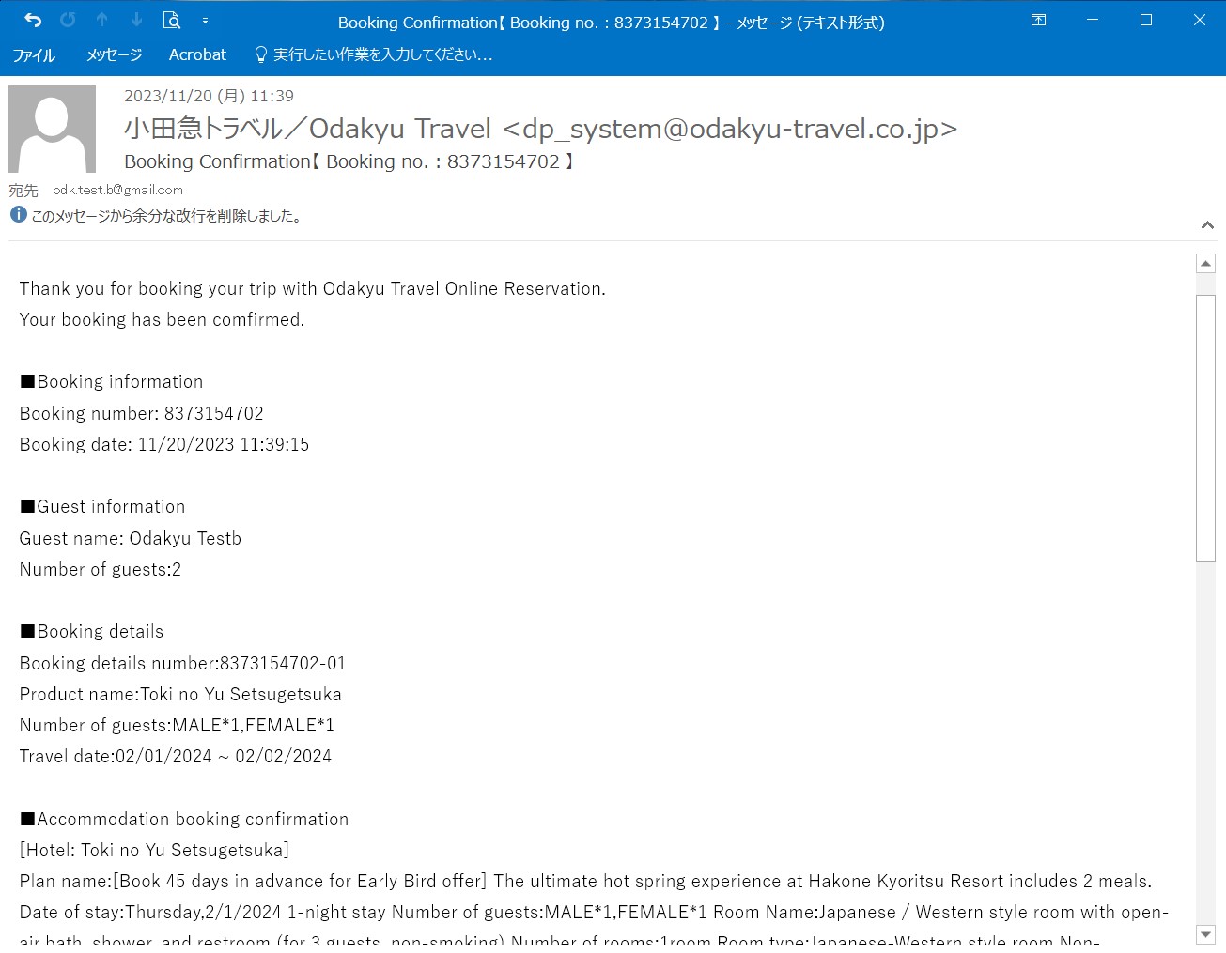Click the blue info icon
This screenshot has width=1226, height=953.
[x=18, y=215]
